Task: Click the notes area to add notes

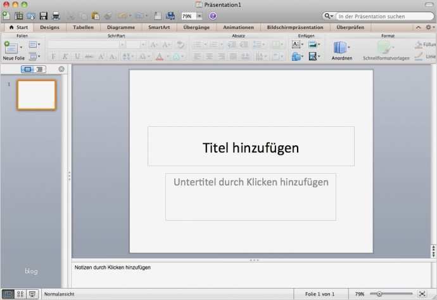Action: point(251,274)
